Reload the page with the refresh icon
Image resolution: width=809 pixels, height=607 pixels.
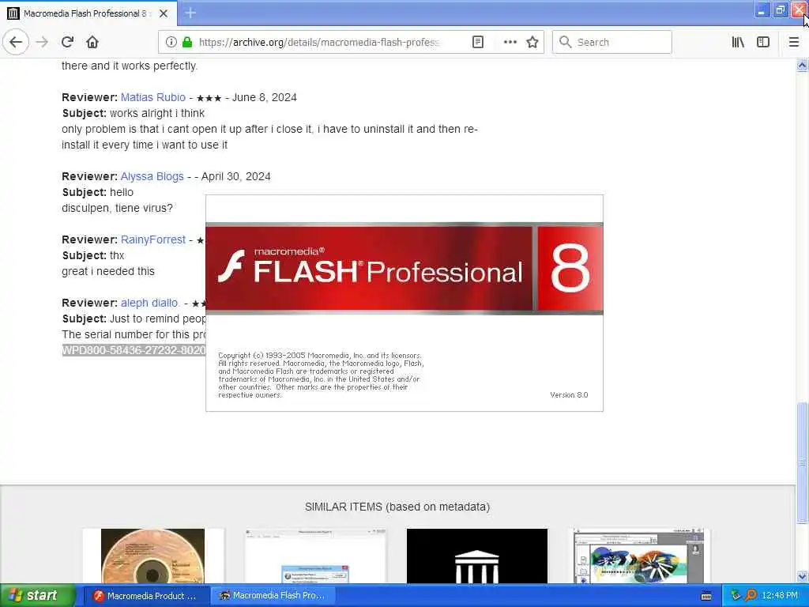(x=67, y=42)
